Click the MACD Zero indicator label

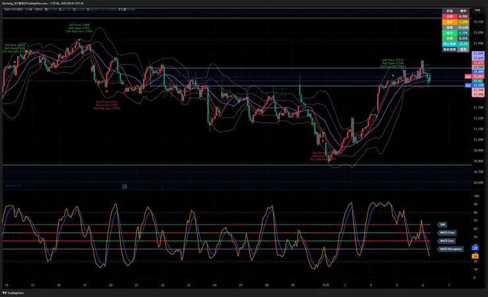click(x=446, y=241)
